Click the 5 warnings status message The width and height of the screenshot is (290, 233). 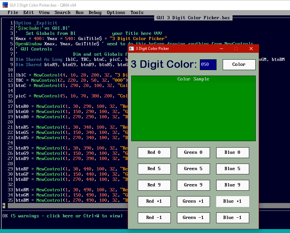tap(67, 216)
